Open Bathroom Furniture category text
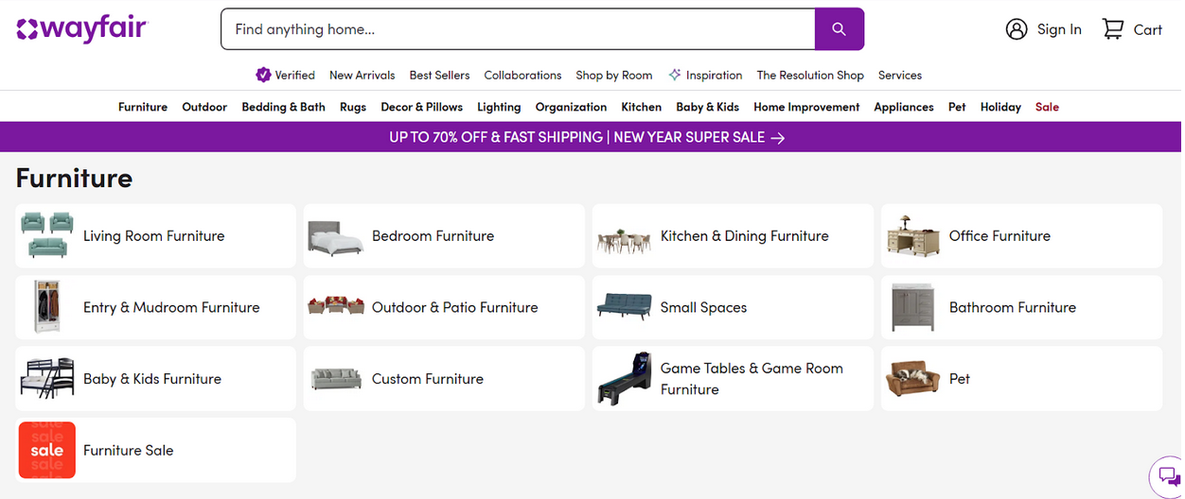Viewport: 1185px width, 499px height. (1013, 307)
